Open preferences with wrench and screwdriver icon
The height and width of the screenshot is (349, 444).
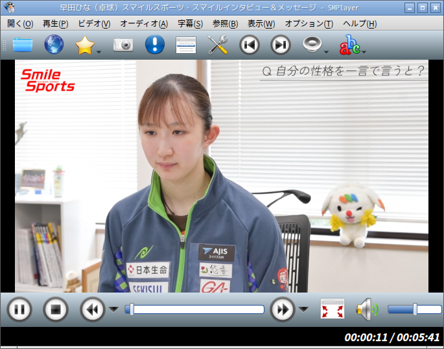[x=217, y=45]
